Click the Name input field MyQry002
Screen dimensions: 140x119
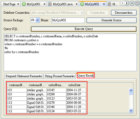pyautogui.click(x=68, y=20)
